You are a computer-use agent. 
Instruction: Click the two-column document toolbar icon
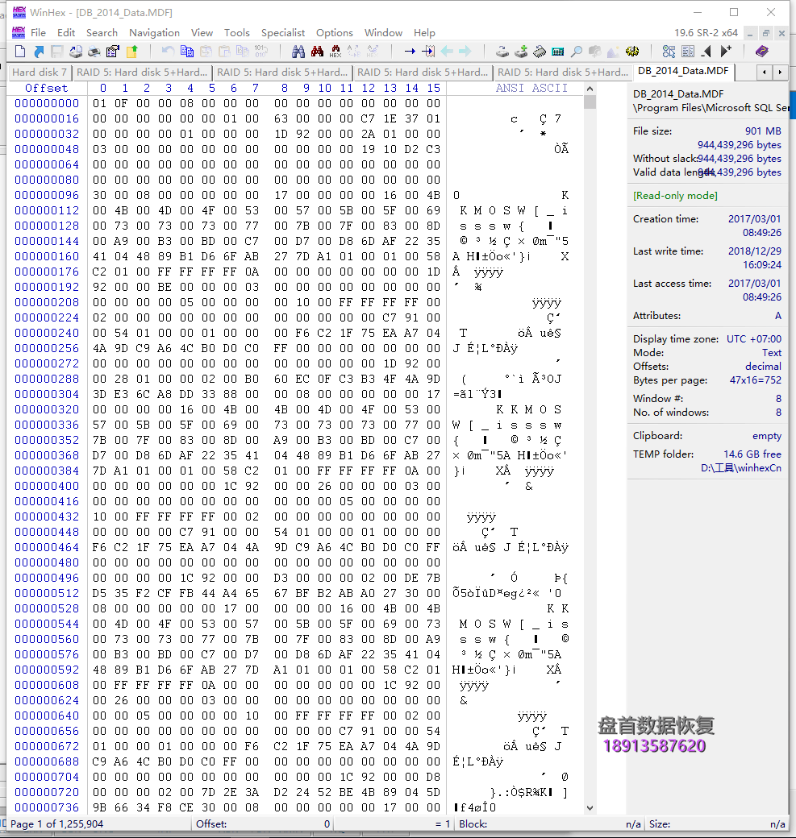tap(688, 52)
